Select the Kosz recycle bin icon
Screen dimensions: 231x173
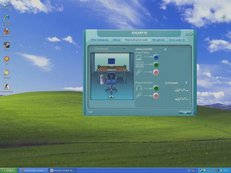point(223,19)
